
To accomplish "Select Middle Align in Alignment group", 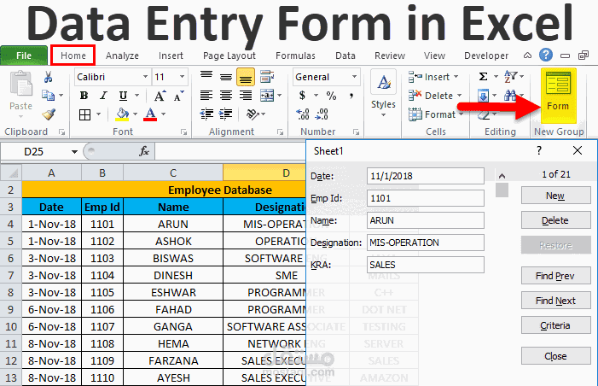I will [x=226, y=78].
